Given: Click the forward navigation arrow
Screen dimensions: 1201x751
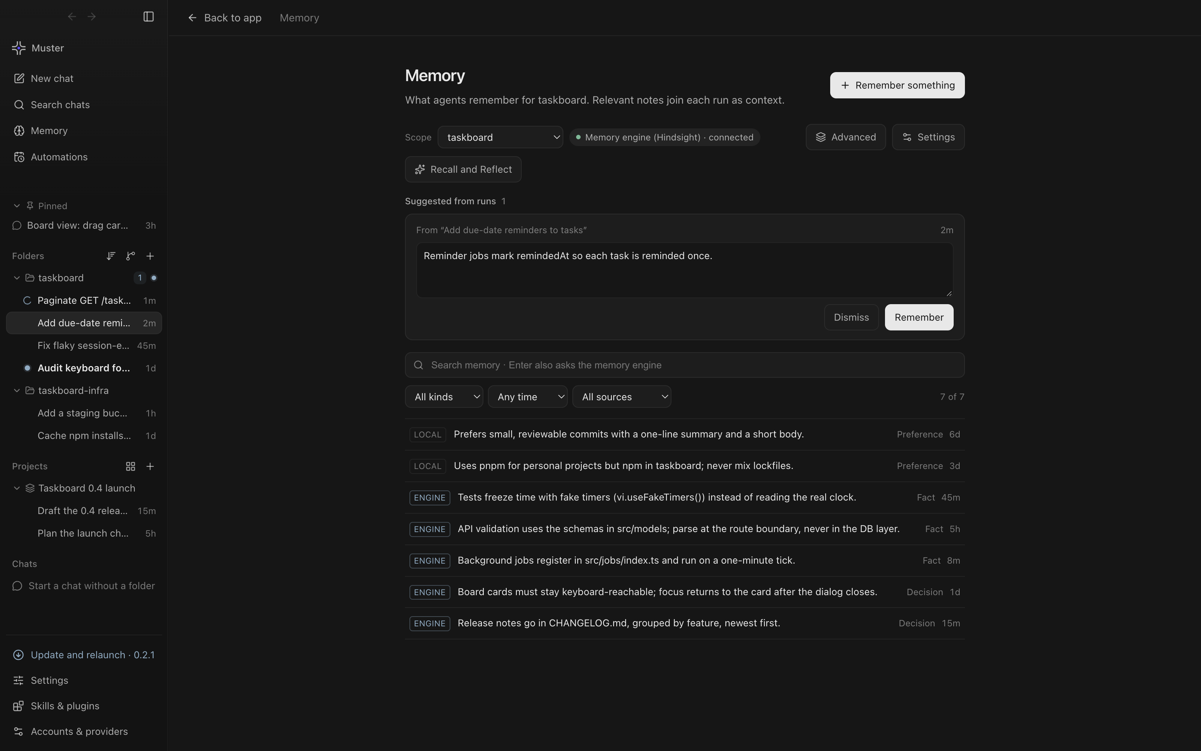Looking at the screenshot, I should tap(92, 17).
